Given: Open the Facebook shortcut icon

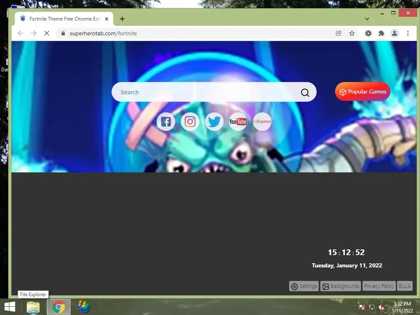Looking at the screenshot, I should (166, 121).
